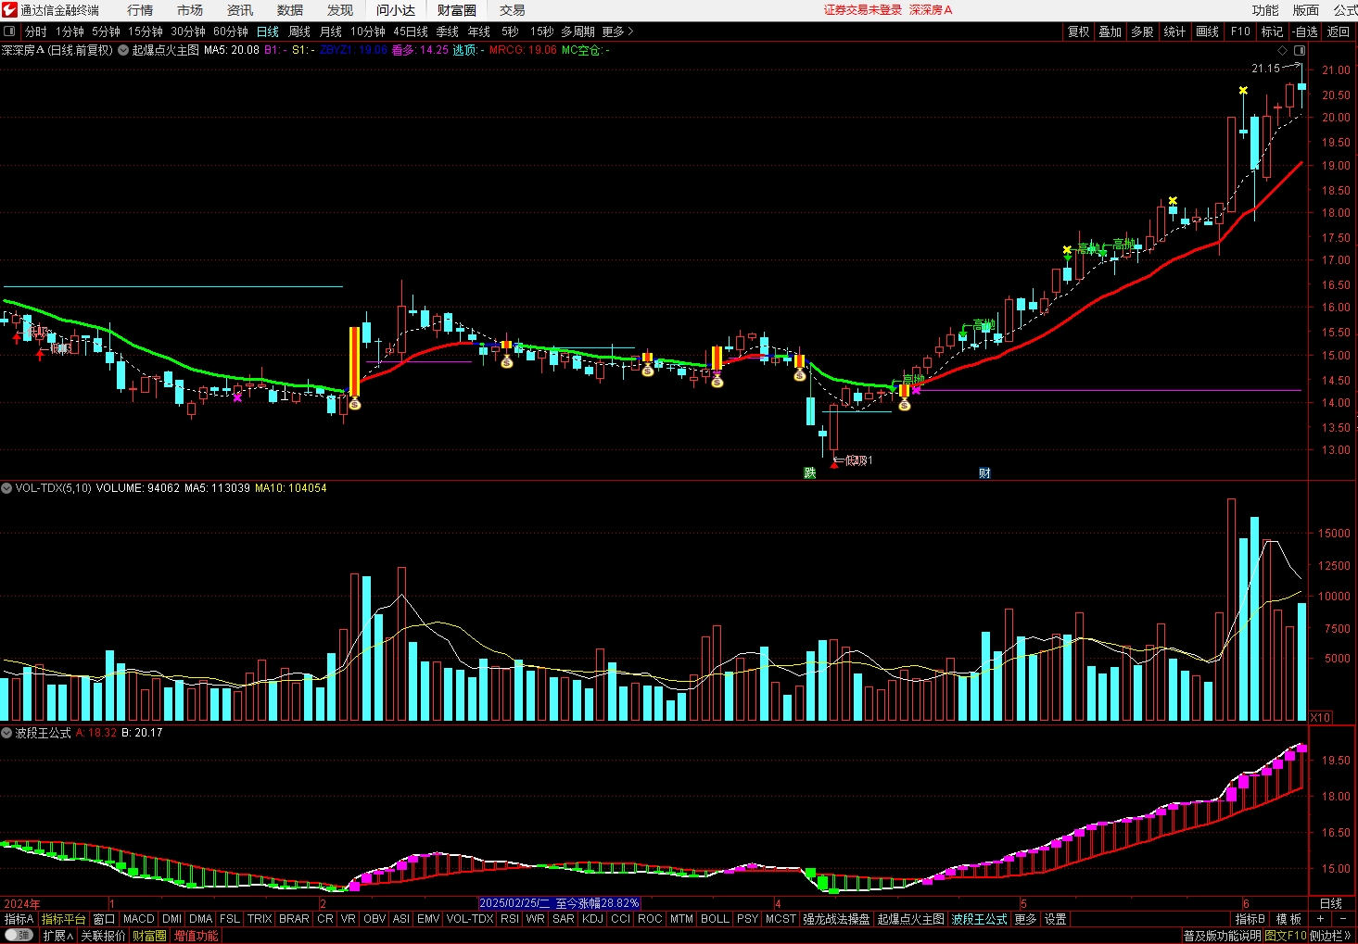Zoom in chart with plus button

[1320, 919]
